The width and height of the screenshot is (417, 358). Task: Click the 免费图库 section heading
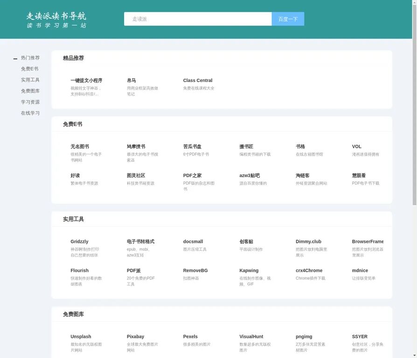pyautogui.click(x=73, y=314)
